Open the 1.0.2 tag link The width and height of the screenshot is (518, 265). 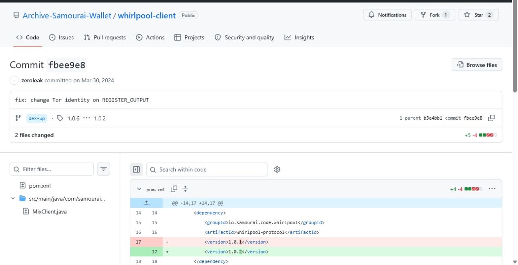(x=100, y=118)
